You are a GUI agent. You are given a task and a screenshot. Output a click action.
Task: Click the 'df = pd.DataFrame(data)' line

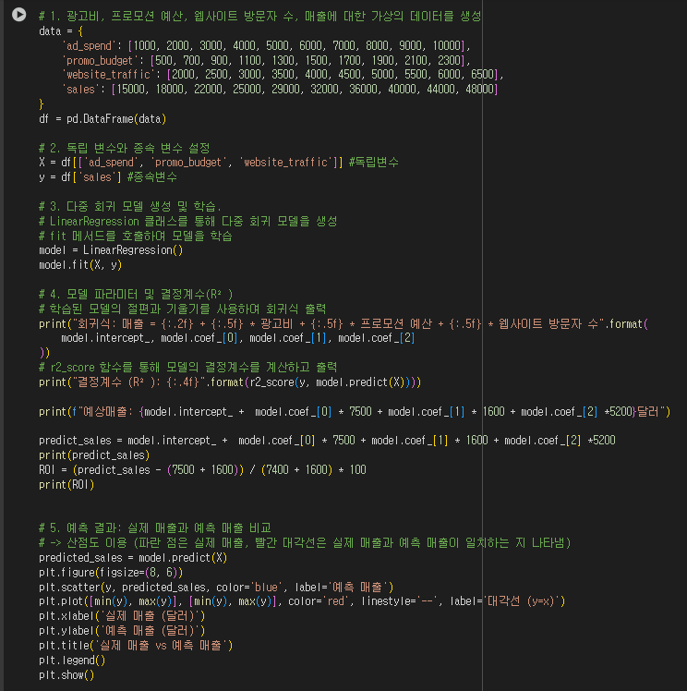(102, 119)
